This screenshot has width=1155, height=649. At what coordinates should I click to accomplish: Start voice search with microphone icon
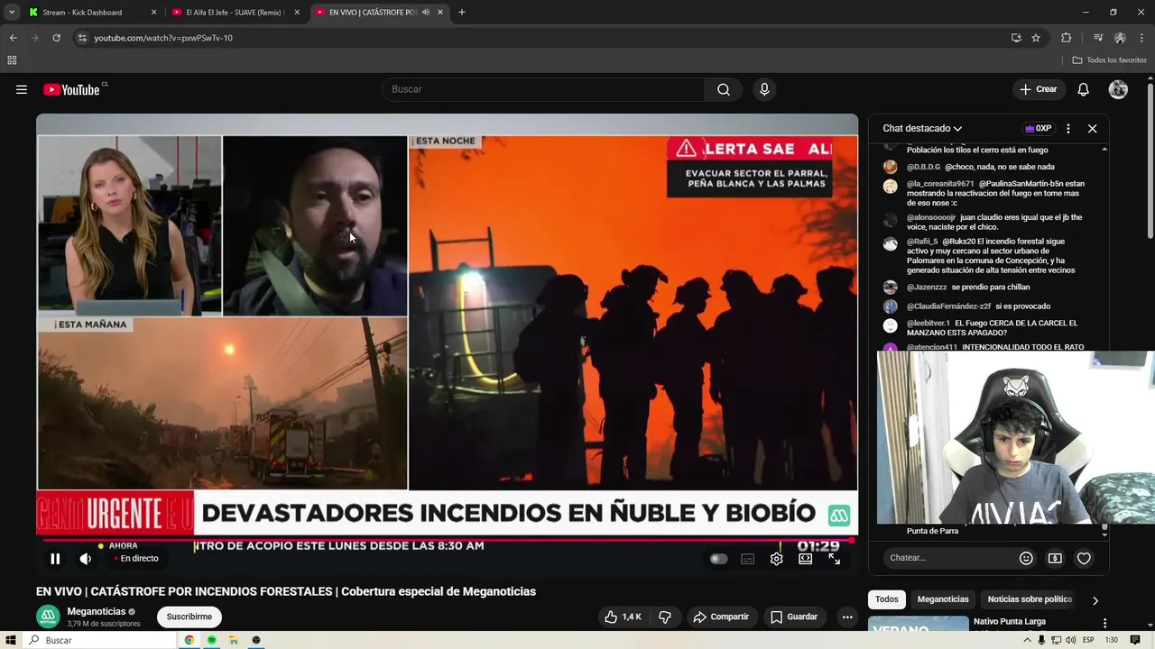click(764, 89)
